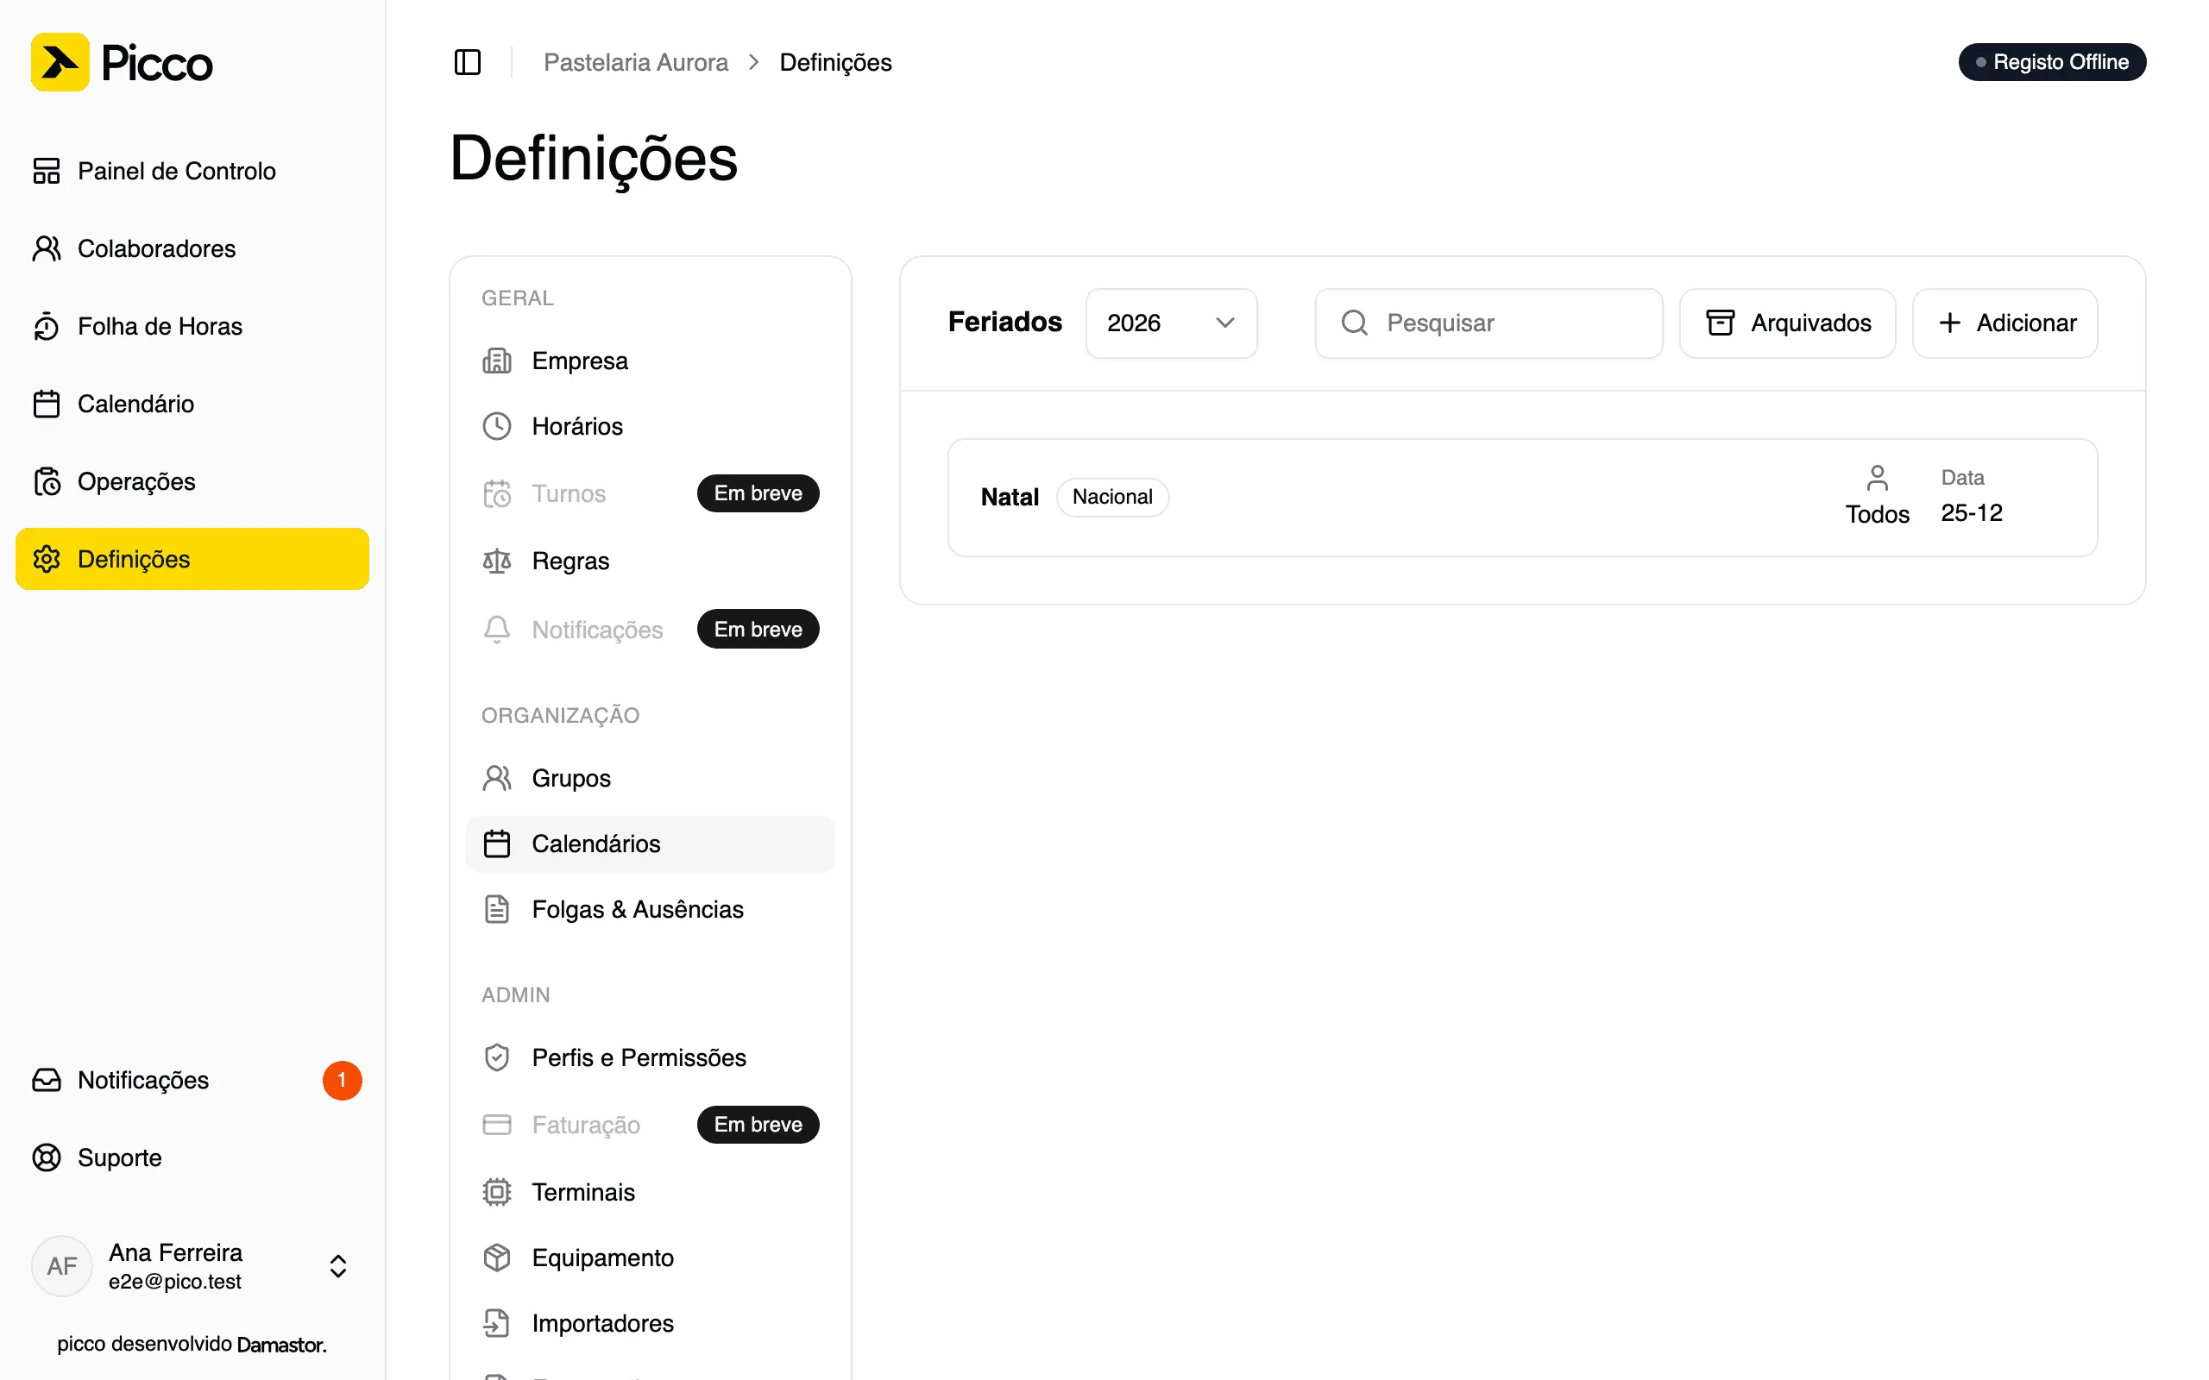Select the Calendários settings item

[650, 844]
